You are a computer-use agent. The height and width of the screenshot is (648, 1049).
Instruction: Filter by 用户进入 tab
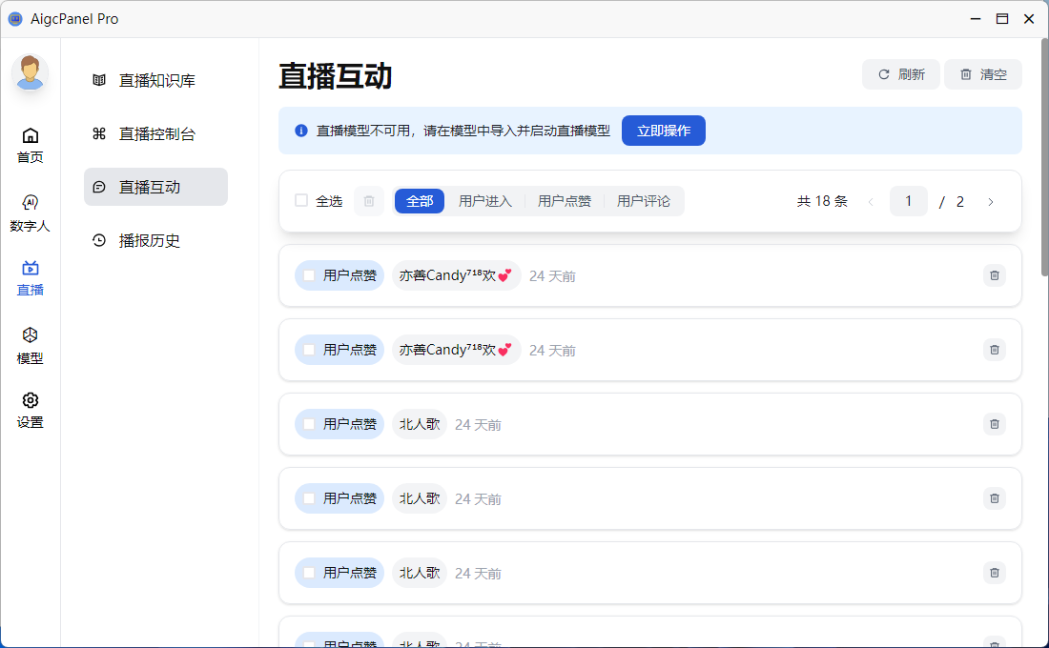click(x=485, y=201)
